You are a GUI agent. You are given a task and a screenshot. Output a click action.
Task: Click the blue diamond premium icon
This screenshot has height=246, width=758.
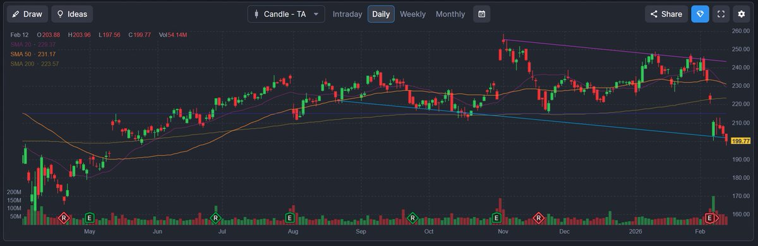click(700, 14)
